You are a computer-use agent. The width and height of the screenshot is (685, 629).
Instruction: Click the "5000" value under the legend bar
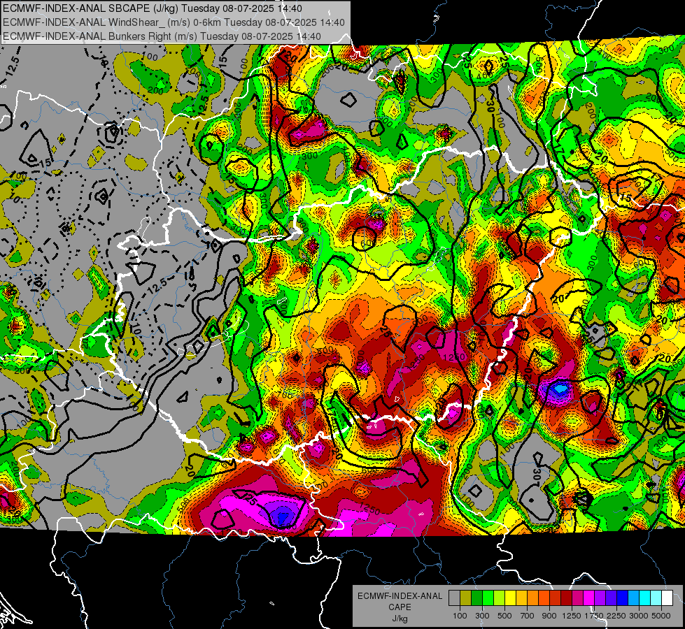tap(661, 616)
